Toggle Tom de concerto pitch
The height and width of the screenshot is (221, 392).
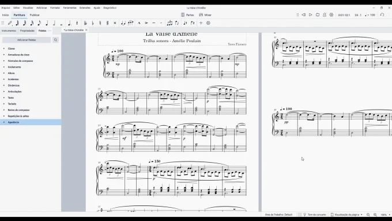315,215
